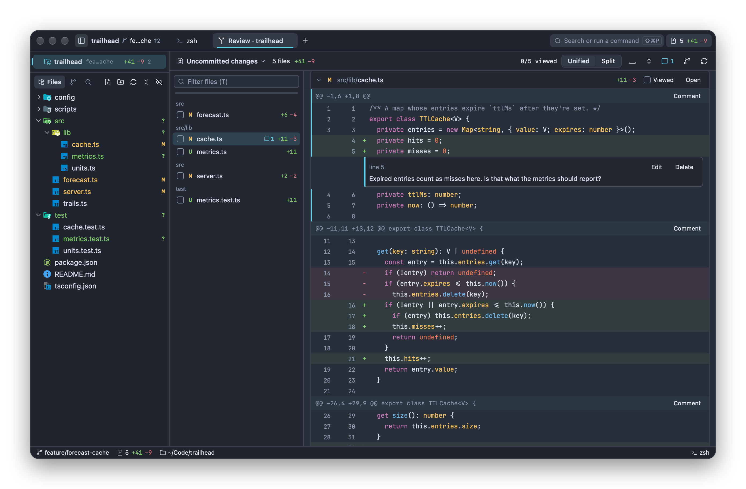Click the Search or run a command box
Screen dimensions: 746x489
[606, 41]
